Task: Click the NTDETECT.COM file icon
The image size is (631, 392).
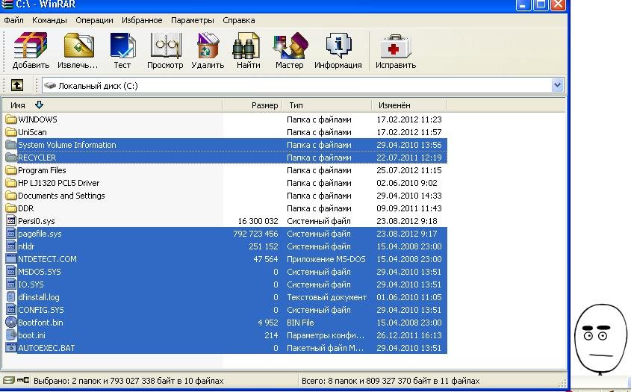Action: point(11,259)
